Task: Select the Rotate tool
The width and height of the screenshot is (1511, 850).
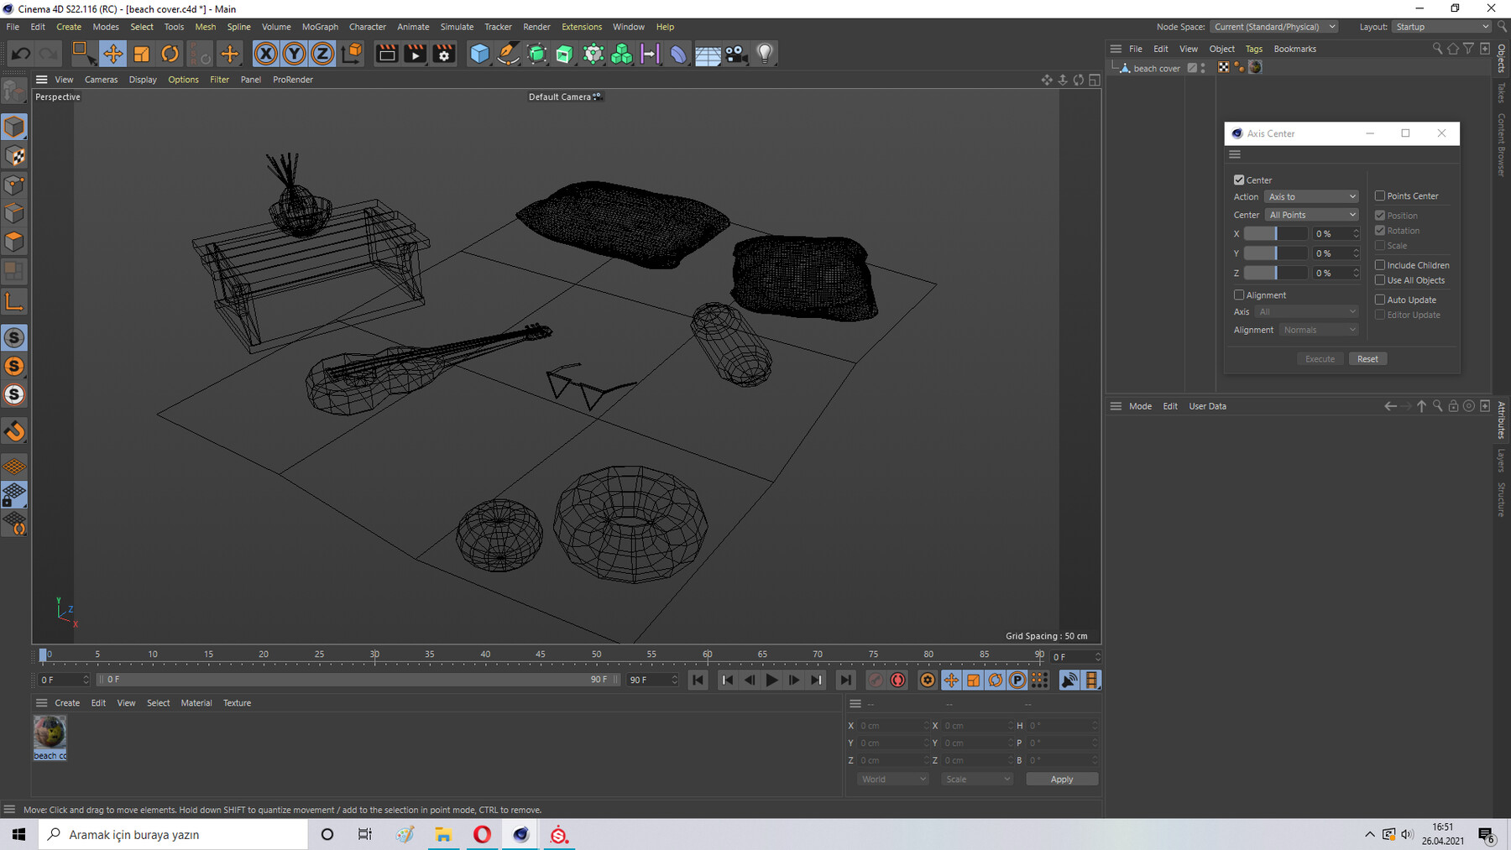Action: click(x=170, y=54)
